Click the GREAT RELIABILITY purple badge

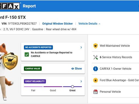(x=35, y=81)
